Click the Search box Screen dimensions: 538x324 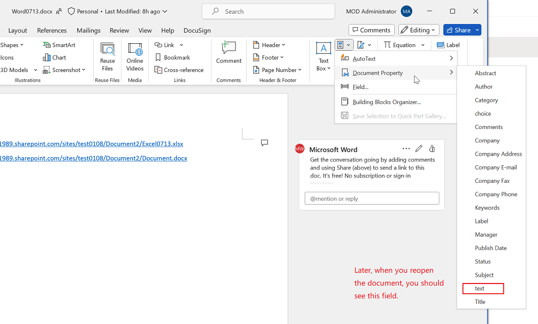[268, 11]
